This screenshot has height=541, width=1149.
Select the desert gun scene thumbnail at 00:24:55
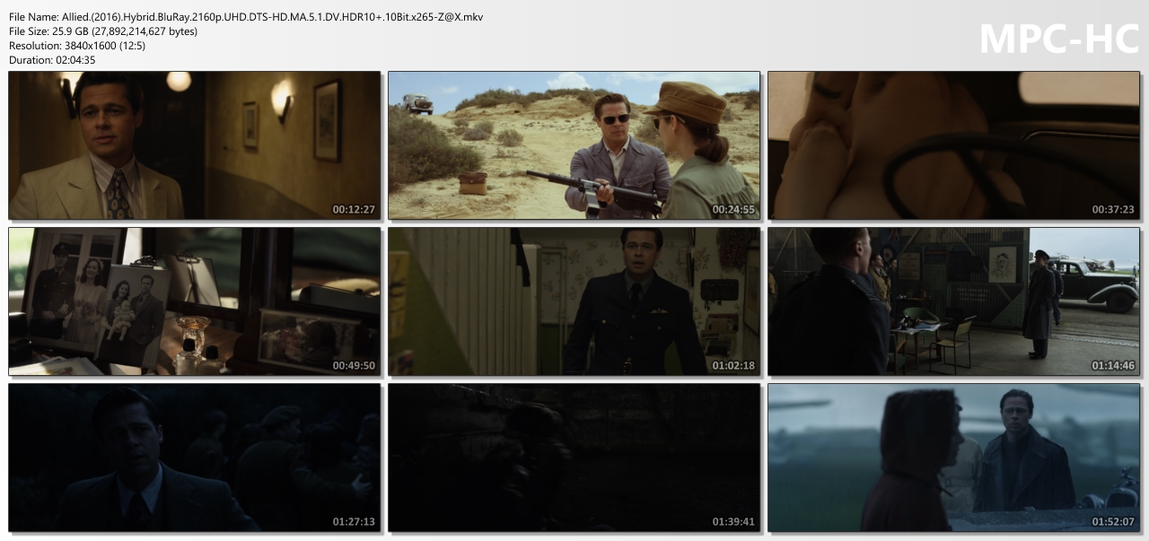574,145
